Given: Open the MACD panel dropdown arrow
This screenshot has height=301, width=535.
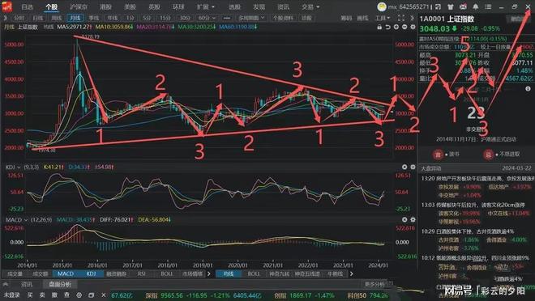Looking at the screenshot, I should coord(25,220).
